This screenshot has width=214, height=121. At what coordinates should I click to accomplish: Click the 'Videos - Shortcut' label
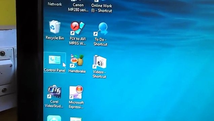[x=99, y=74]
